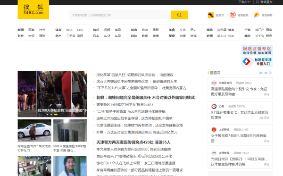This screenshot has height=176, width=283.
Task: Click the blue refresh icon beside 换一换
Action: point(270,73)
